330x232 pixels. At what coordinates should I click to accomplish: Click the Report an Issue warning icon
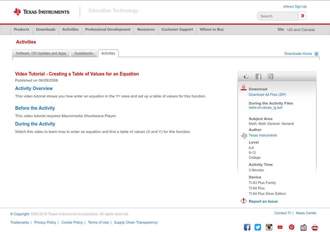243,201
